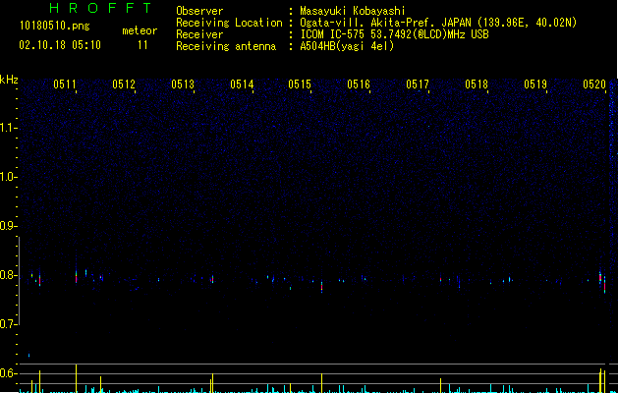The height and width of the screenshot is (393, 618).
Task: Click the 0.8 kHz axis label
Action: [7, 275]
